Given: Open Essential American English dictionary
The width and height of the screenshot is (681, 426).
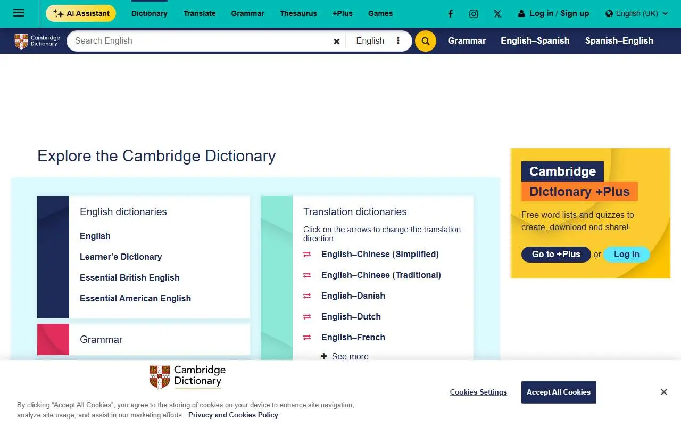Looking at the screenshot, I should point(135,298).
